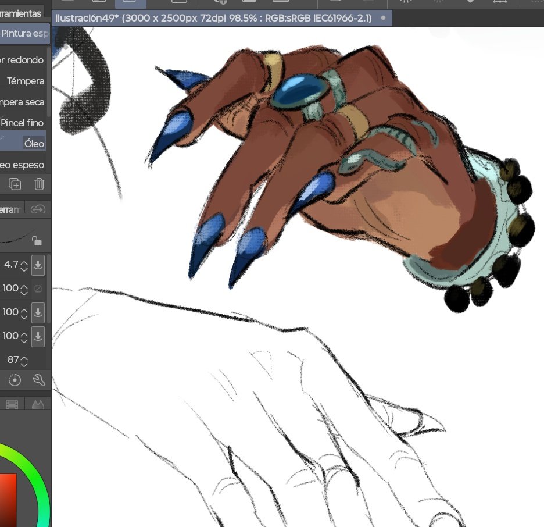
Task: Select the Témpera brush
Action: (x=23, y=81)
